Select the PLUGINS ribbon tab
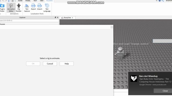Image resolution: width=172 pixels, height=96 pixels. 49,1
